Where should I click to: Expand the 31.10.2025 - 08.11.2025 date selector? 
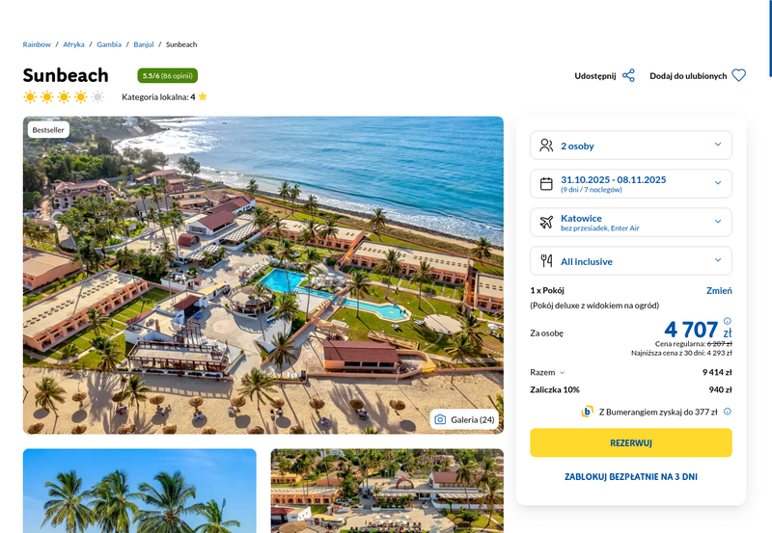pyautogui.click(x=631, y=184)
